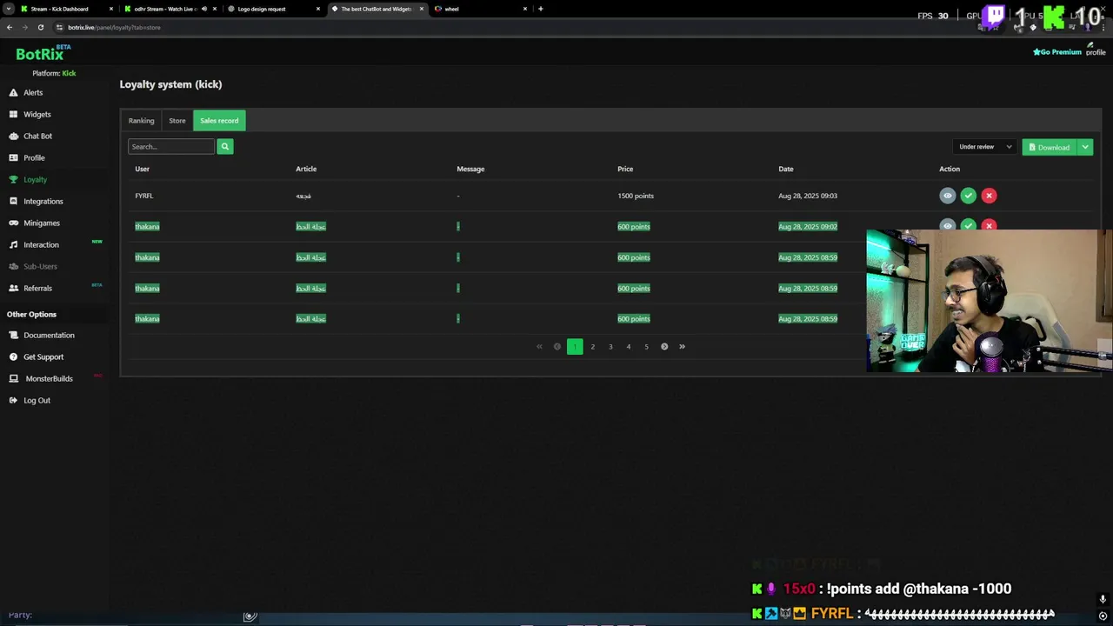Switch to the Ranking tab
The image size is (1113, 626).
141,121
